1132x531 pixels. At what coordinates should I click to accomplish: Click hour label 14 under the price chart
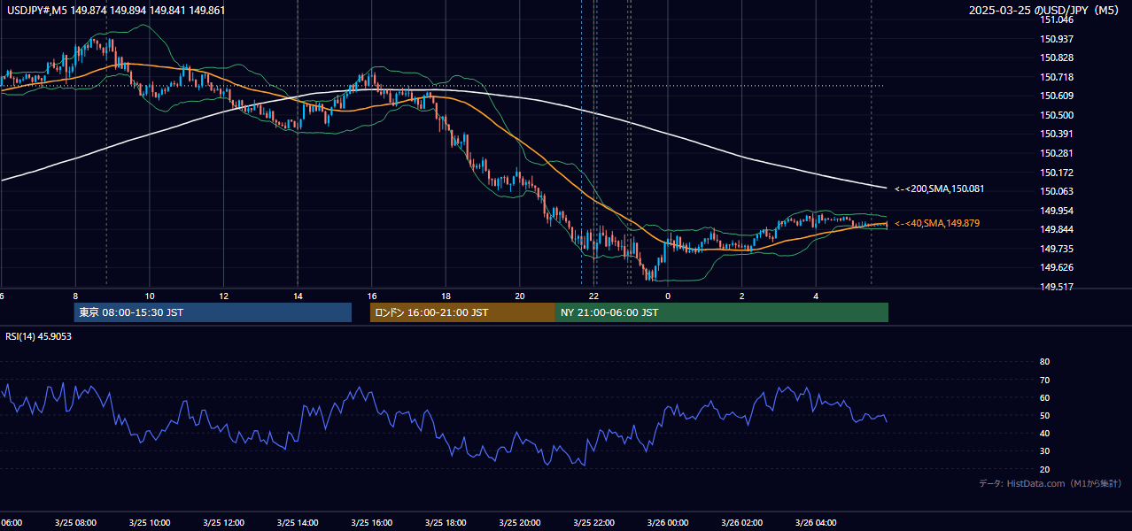(298, 296)
